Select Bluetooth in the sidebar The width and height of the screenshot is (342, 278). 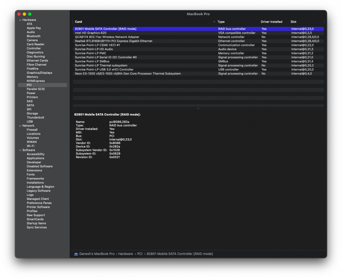[x=34, y=36]
